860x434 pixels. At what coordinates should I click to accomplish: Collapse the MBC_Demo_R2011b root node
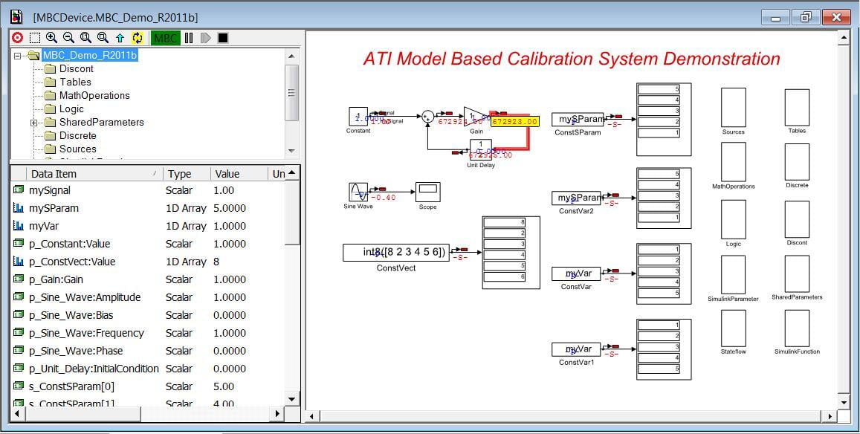(x=18, y=56)
